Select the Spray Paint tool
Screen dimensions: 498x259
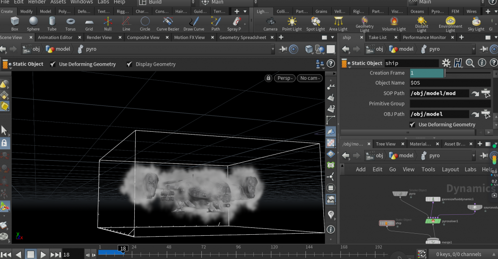[234, 24]
